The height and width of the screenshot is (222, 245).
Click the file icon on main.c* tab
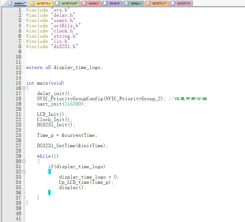[10, 3]
